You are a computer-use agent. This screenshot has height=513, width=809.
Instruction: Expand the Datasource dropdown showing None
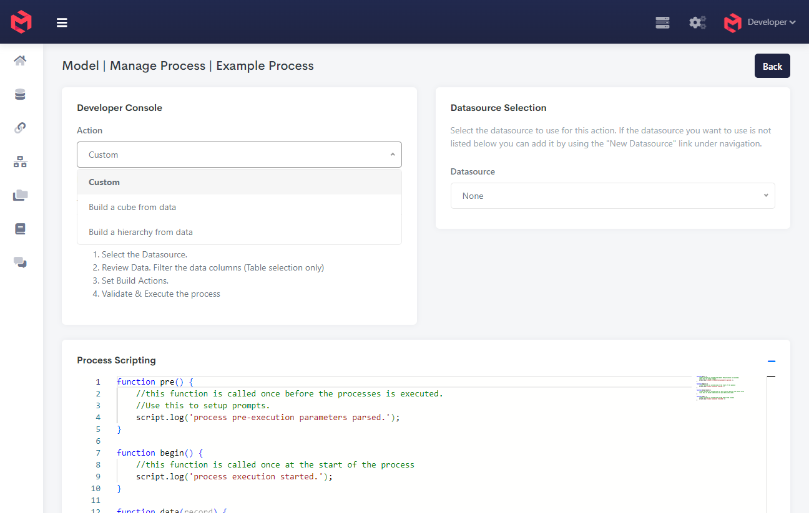612,196
